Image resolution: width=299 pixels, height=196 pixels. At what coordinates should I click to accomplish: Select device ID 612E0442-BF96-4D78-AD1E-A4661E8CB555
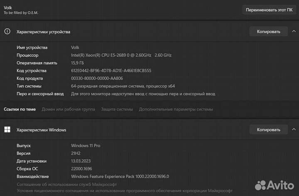[111, 70]
